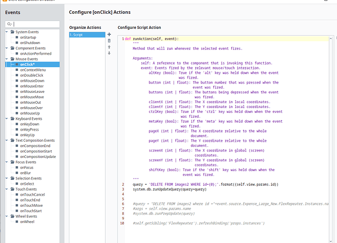Collapse the Selection Events tree node
Viewport: 337px width, 243px height.
[x=7, y=178]
